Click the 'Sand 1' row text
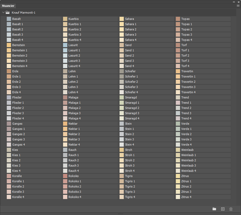This screenshot has width=241, height=215. pos(130,50)
